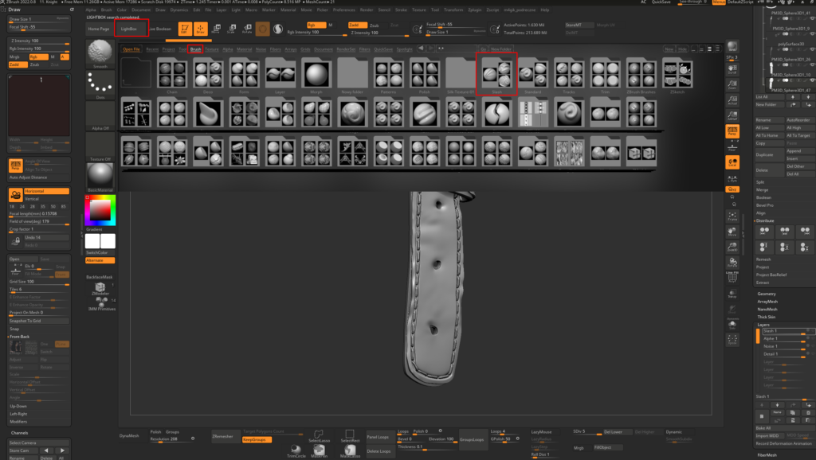Click the ZModeler brush icon
This screenshot has height=460, width=816.
pyautogui.click(x=100, y=288)
